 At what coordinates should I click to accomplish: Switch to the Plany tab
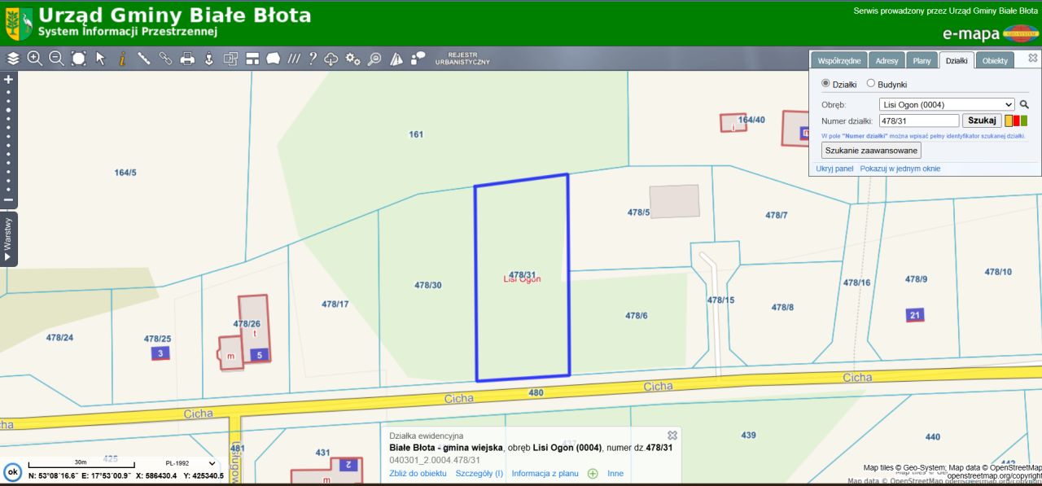(922, 60)
